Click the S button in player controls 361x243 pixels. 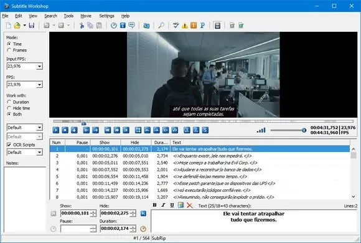205,130
